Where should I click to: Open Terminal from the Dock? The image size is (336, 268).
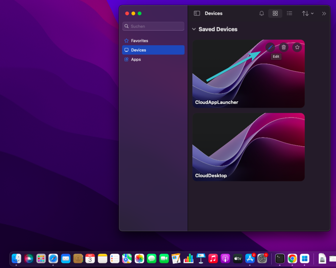point(280,258)
